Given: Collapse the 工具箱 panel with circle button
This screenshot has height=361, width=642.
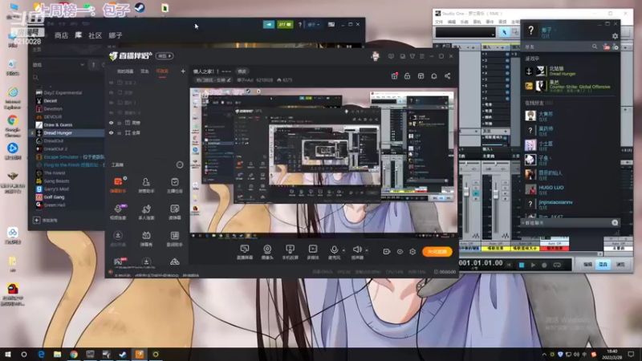Looking at the screenshot, I should coord(180,165).
